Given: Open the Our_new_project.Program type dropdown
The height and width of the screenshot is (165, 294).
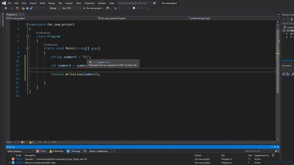Looking at the screenshot, I should [142, 18].
